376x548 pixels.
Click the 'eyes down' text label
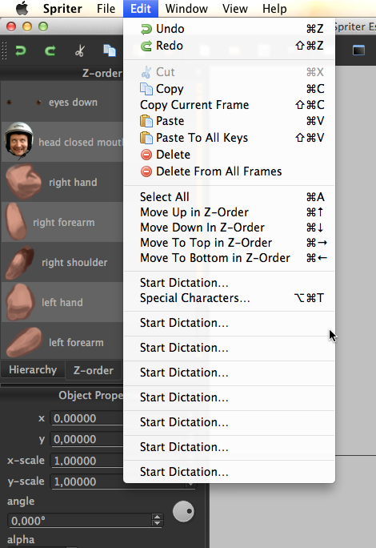coord(73,103)
